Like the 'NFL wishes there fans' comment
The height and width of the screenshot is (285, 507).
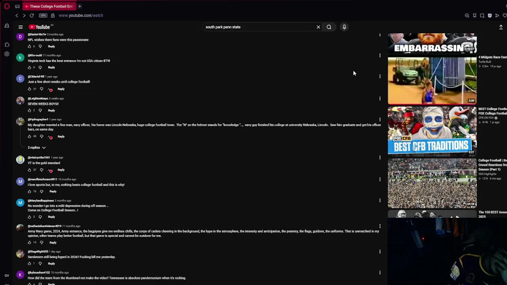coord(29,46)
